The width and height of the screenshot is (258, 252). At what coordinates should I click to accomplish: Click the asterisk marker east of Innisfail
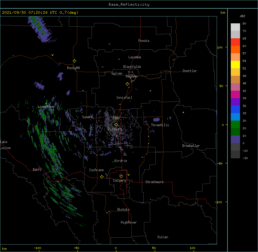(x=150, y=91)
